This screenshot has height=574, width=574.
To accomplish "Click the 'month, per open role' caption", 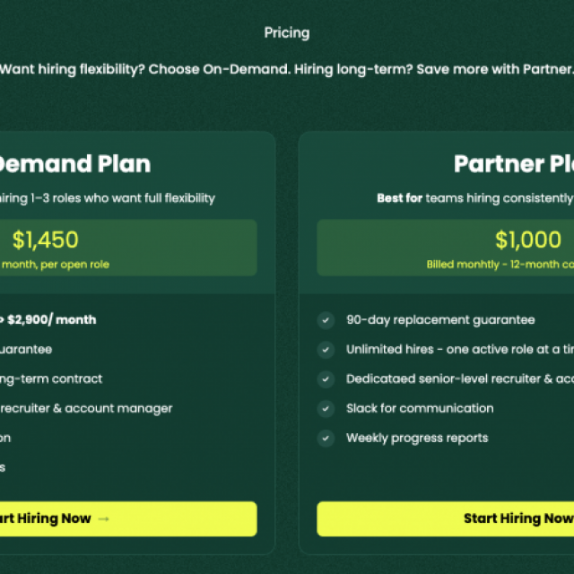I will coord(56,265).
